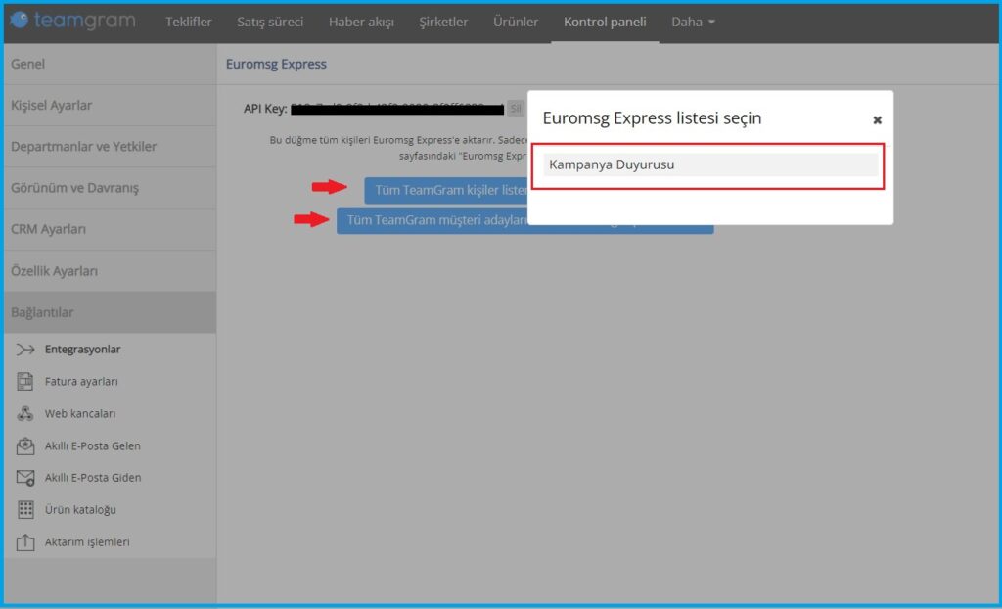The height and width of the screenshot is (609, 1002).
Task: Click the Akıllı E-Posta Gelen inbox icon
Action: click(x=25, y=445)
